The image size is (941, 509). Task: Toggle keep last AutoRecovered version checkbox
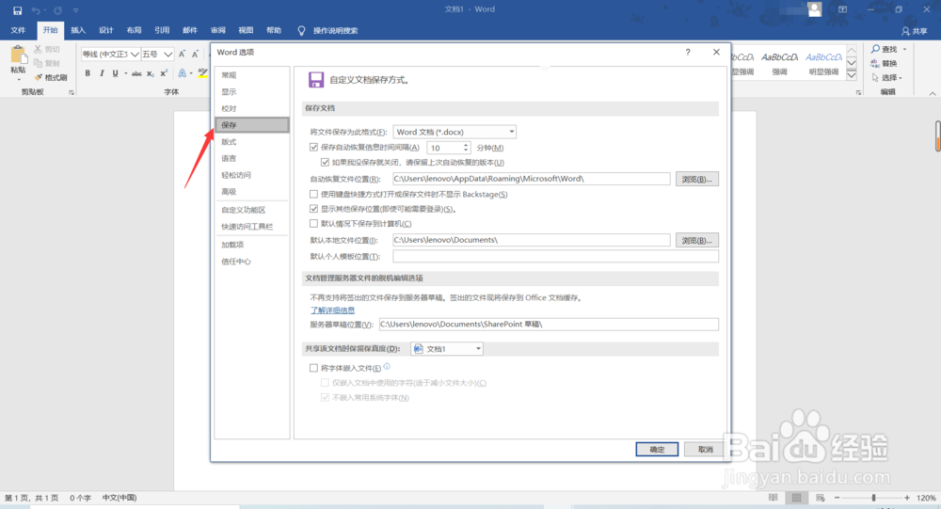click(325, 162)
